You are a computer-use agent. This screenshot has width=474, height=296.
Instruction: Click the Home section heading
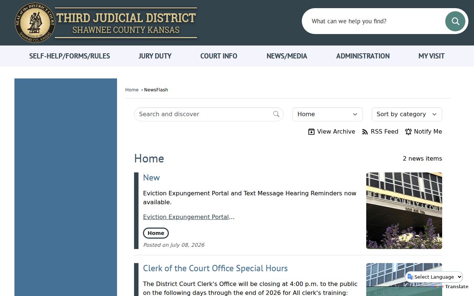point(149,158)
